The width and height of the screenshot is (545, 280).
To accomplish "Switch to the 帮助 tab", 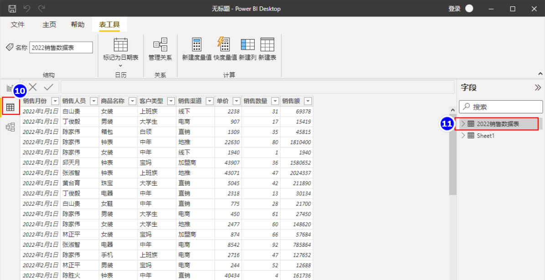I will pos(77,25).
